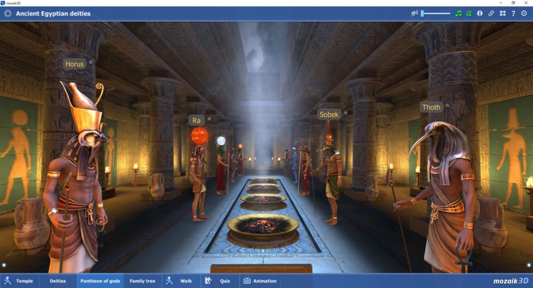
Task: Click the mozaik3D sunburst icon beside the title
Action: (8, 13)
